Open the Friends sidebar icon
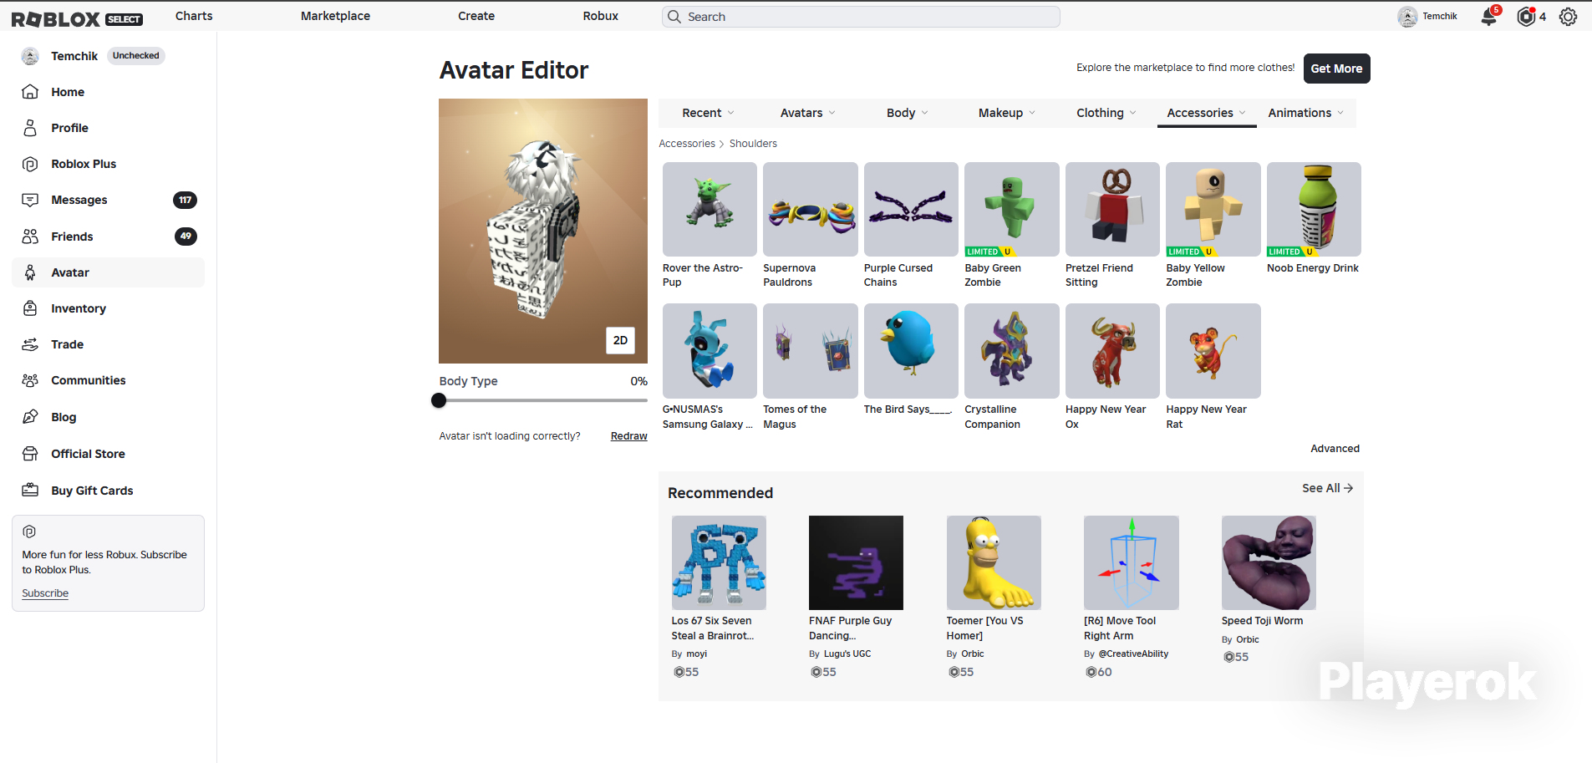This screenshot has width=1592, height=763. (x=30, y=237)
